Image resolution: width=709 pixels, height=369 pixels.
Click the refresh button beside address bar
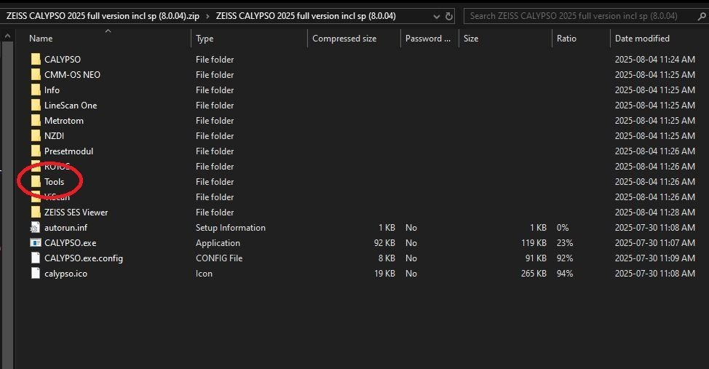(x=449, y=16)
